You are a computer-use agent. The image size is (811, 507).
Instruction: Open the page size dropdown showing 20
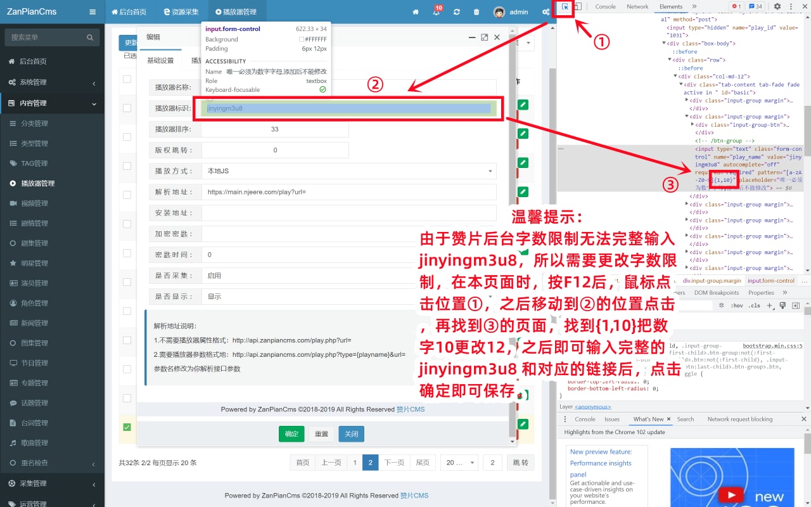[459, 463]
